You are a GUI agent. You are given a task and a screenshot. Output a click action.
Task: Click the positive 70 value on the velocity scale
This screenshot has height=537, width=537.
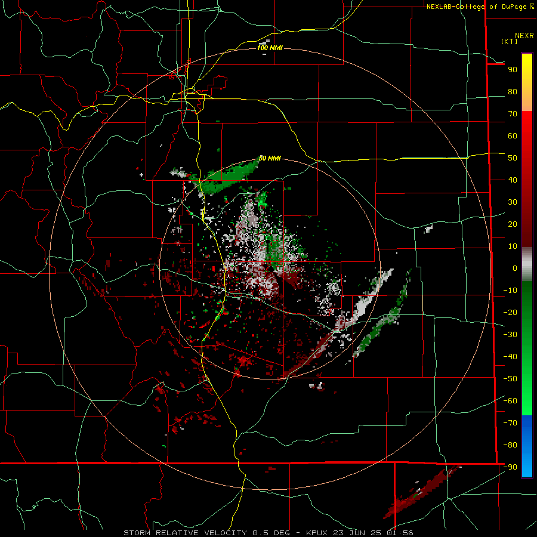[513, 114]
